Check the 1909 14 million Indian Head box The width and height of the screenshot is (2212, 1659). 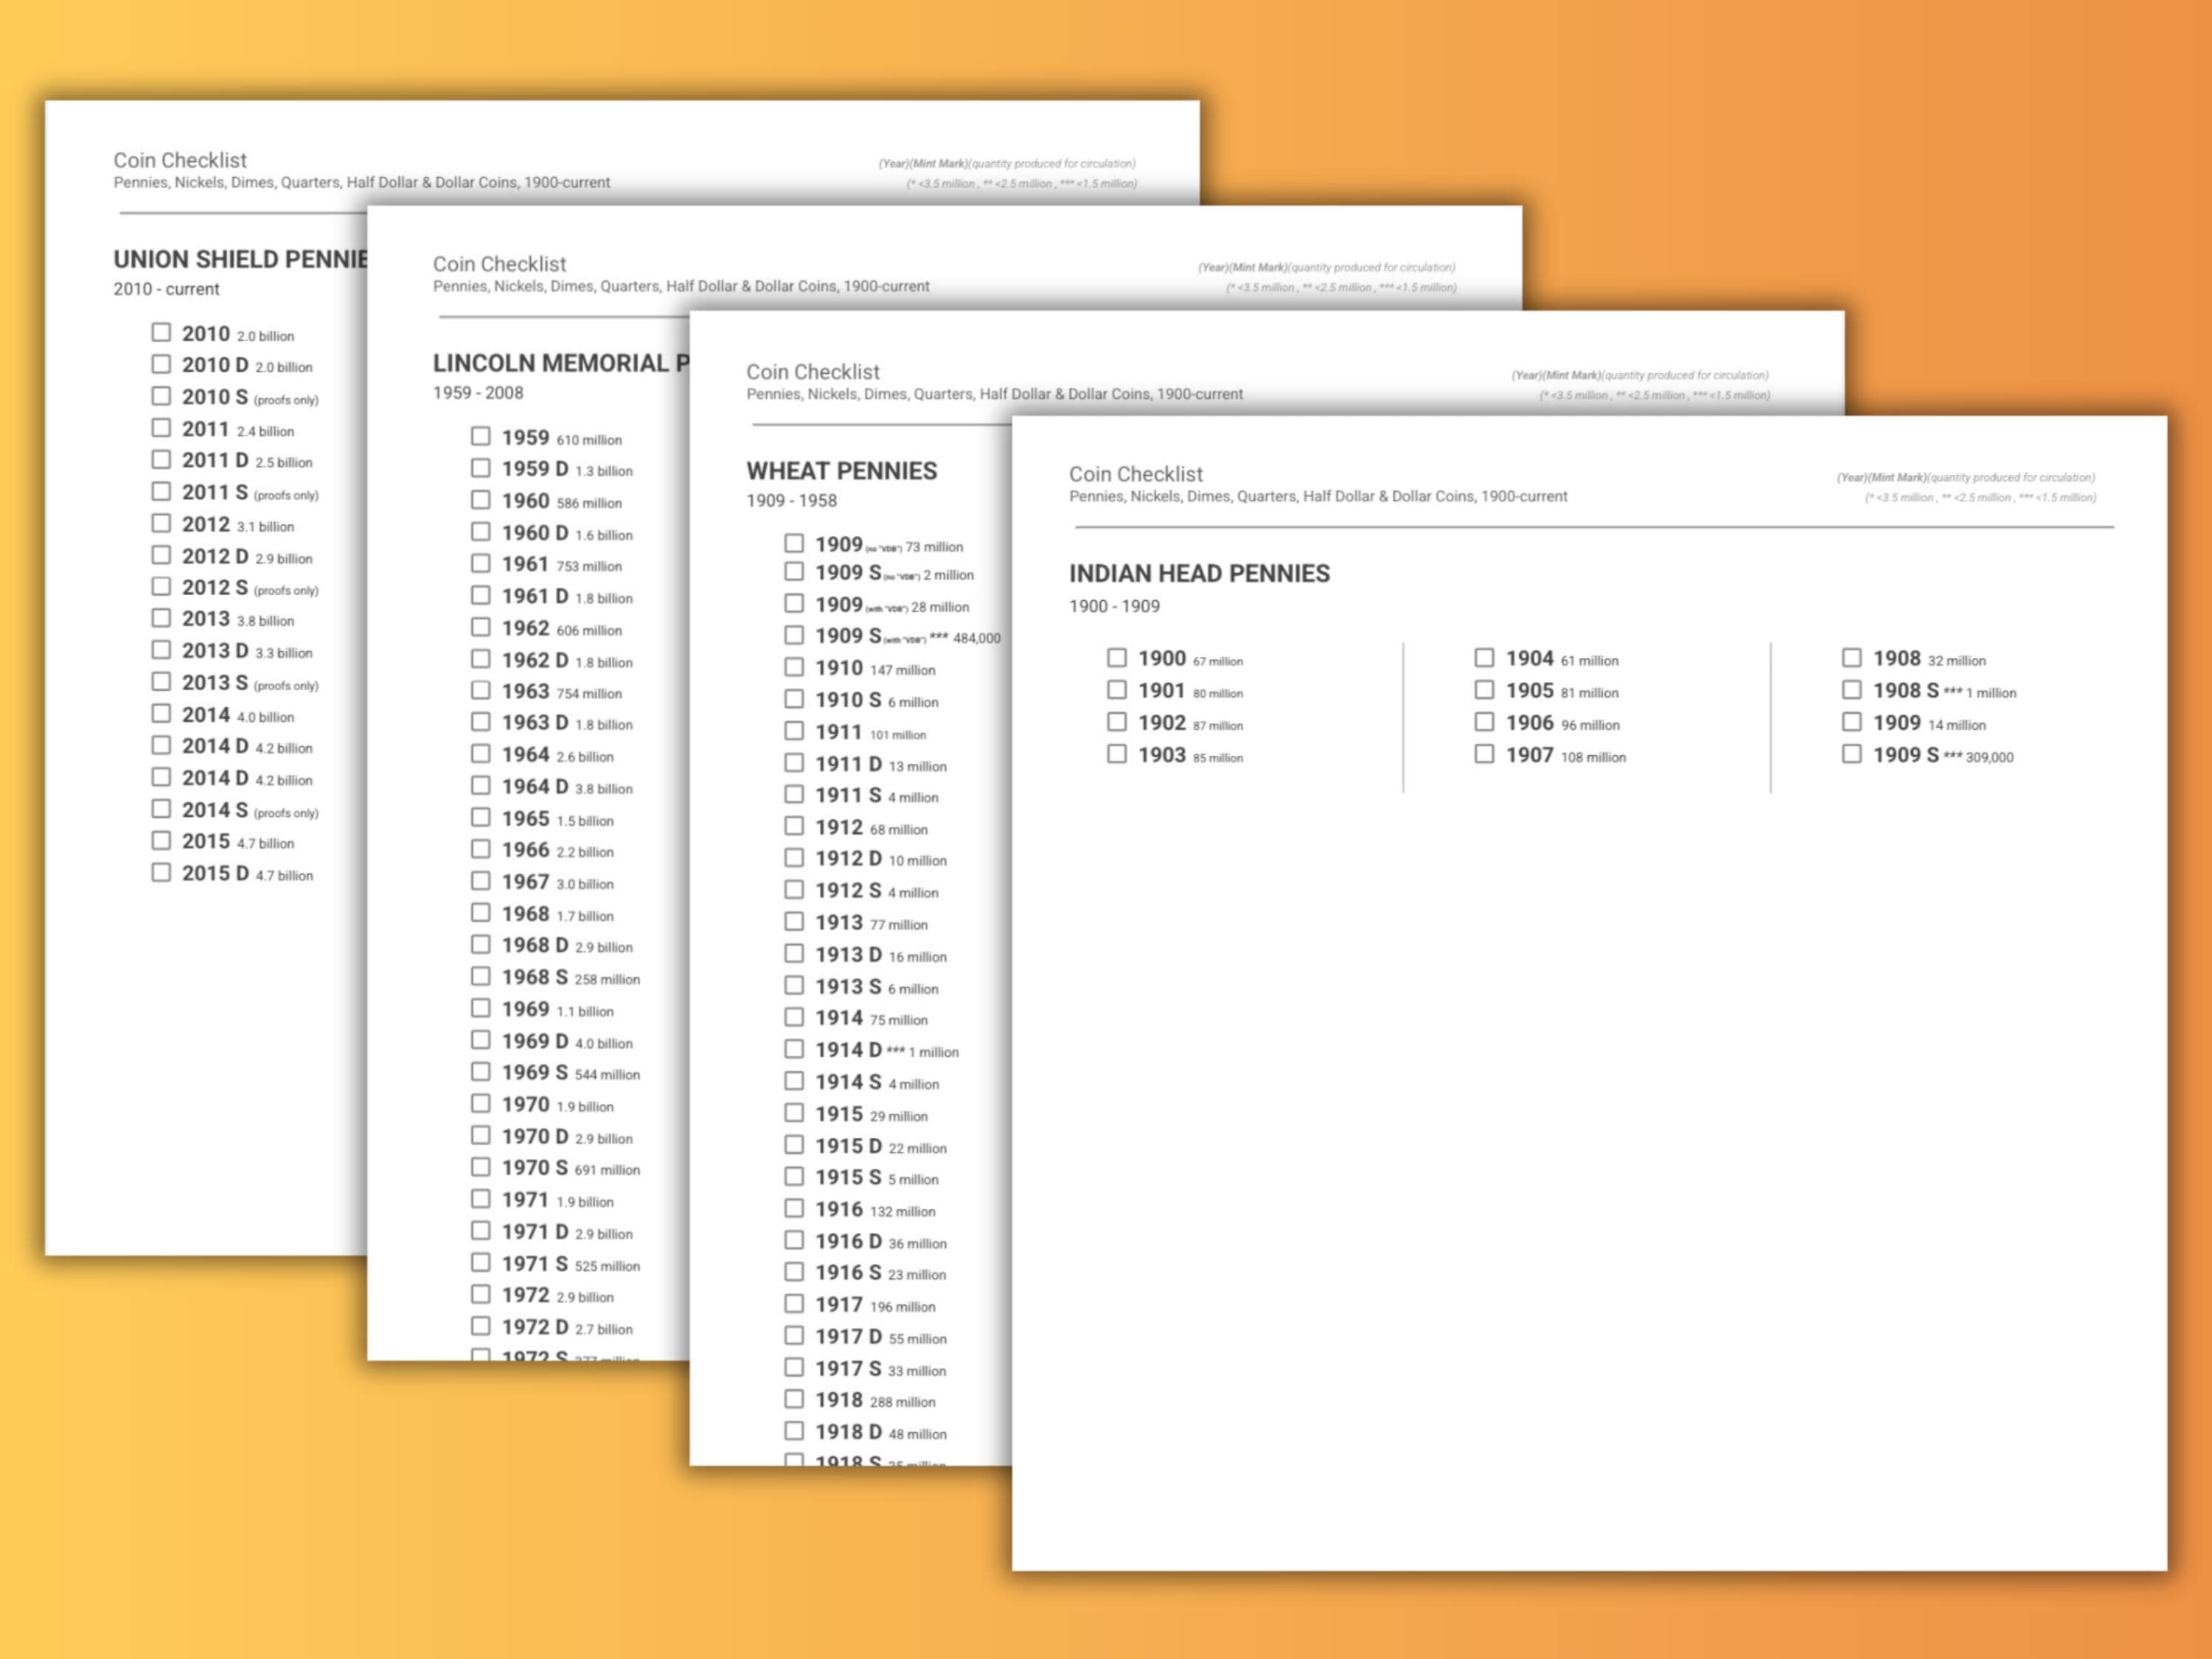pyautogui.click(x=1851, y=722)
